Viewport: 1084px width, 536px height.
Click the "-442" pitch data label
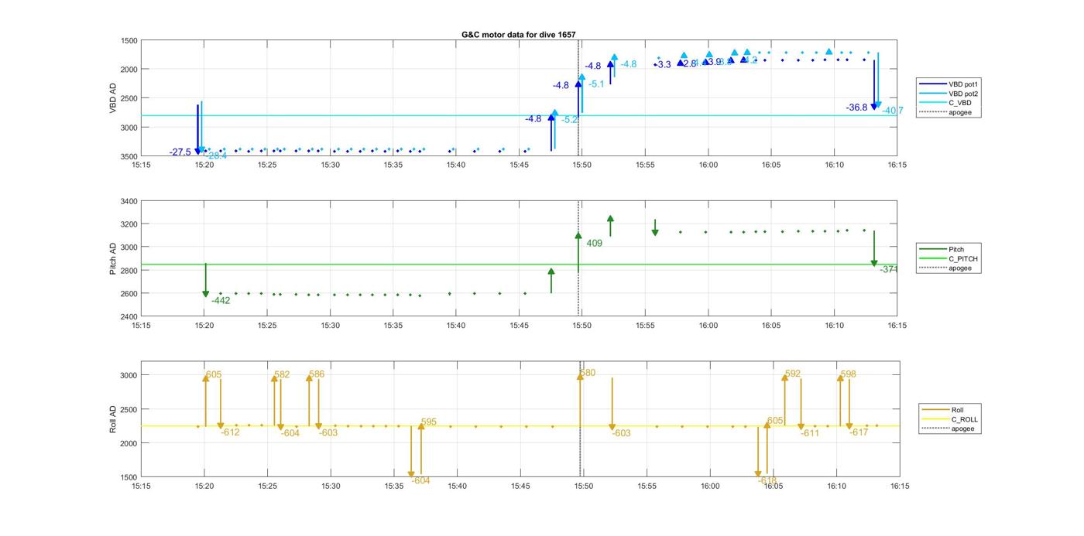pos(221,301)
